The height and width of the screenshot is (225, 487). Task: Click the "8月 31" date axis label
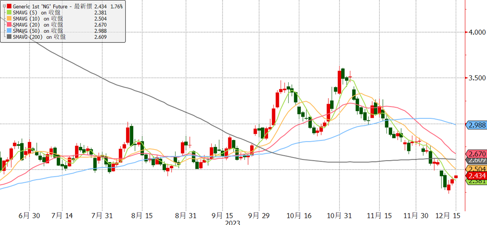pos(185,215)
